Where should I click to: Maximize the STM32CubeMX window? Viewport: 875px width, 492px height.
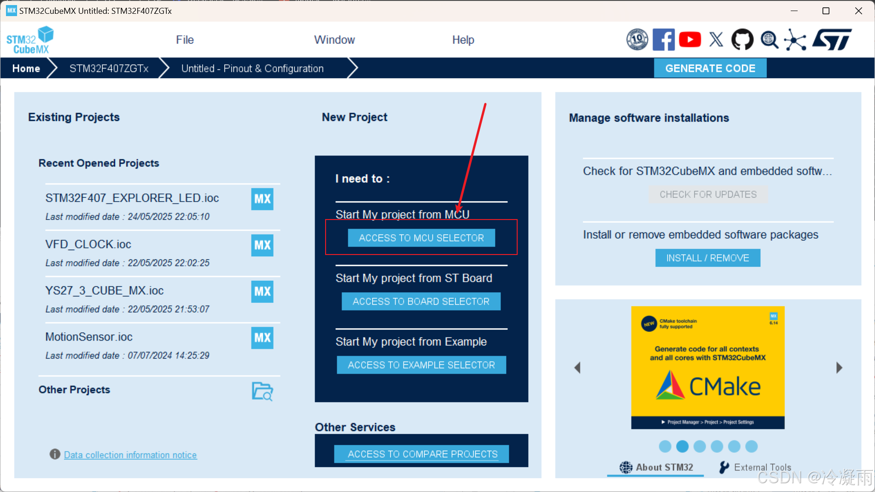coord(826,11)
